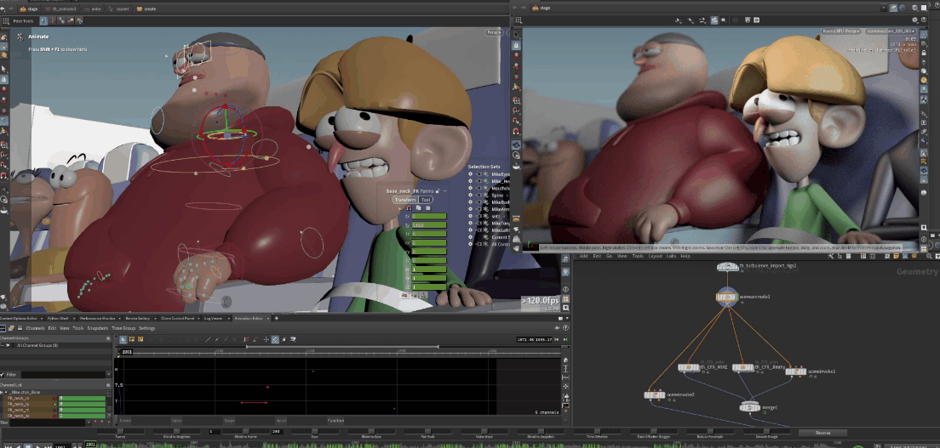Toggle the set1 selection set

coord(470,216)
